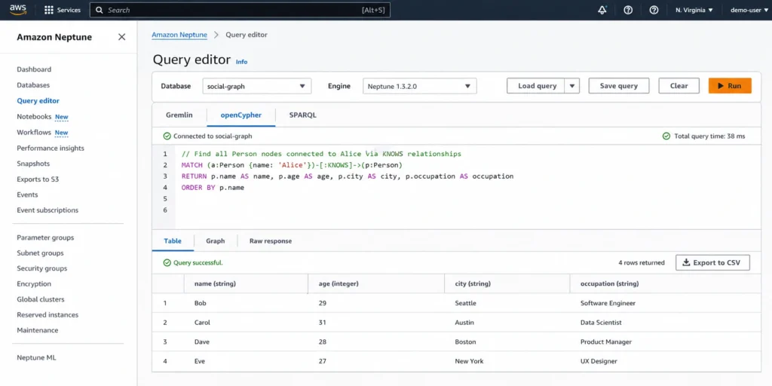Open Dashboard in the sidebar
The height and width of the screenshot is (386, 772).
coord(34,69)
